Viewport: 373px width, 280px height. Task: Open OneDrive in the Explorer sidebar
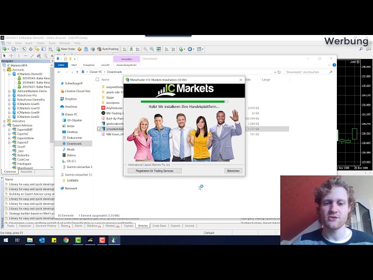71,107
